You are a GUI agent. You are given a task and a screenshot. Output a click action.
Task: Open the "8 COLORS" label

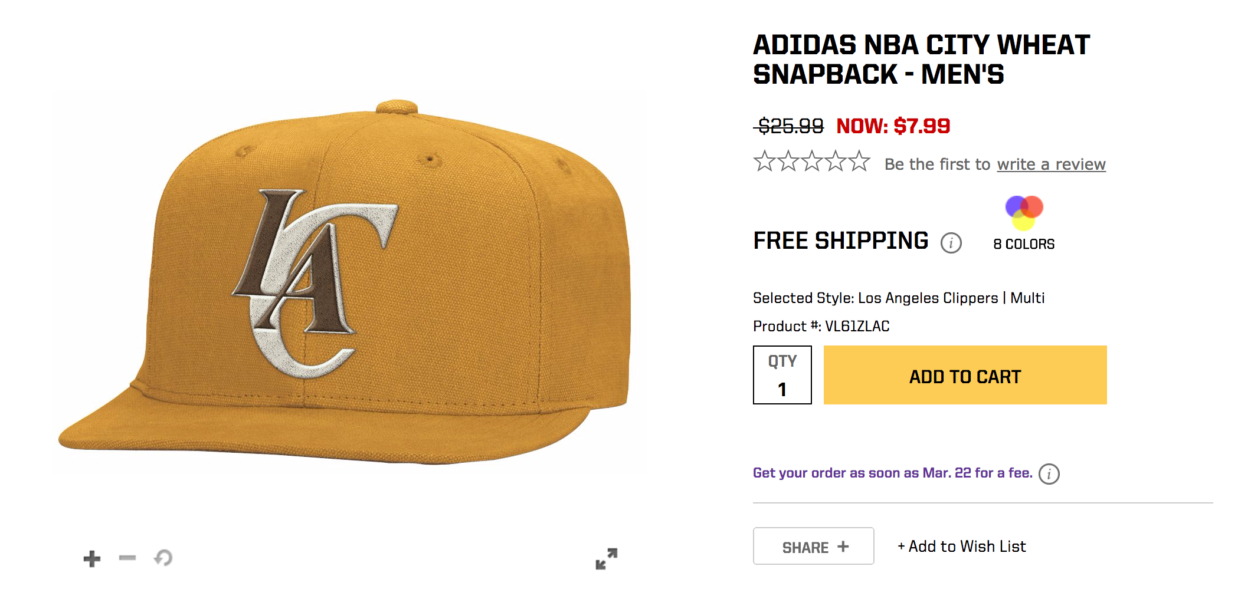click(x=1024, y=244)
